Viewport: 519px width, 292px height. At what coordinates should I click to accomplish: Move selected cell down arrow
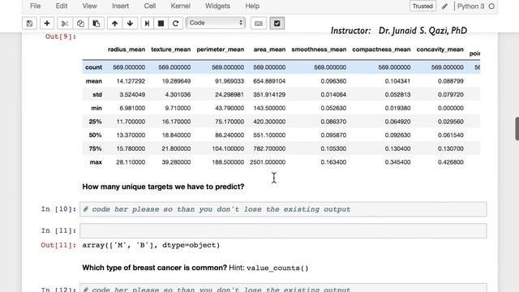(130, 24)
